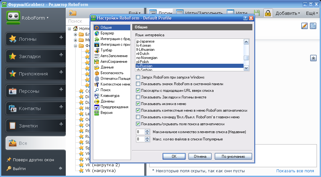The image size is (321, 177).
Task: Collapse the third folder under Home
Action: tap(75, 46)
